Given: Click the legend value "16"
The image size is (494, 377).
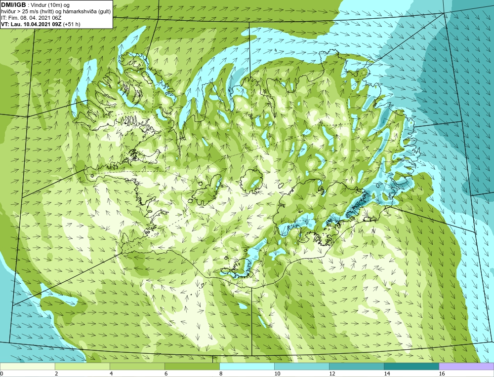Looking at the screenshot, I should pyautogui.click(x=441, y=374).
